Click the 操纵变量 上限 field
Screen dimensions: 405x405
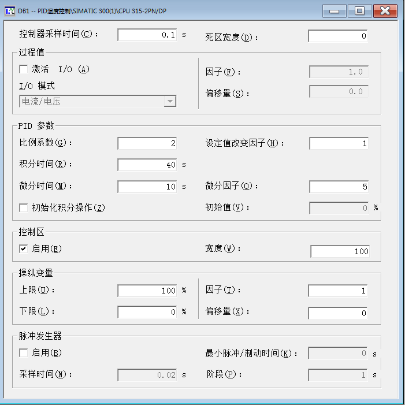point(147,291)
